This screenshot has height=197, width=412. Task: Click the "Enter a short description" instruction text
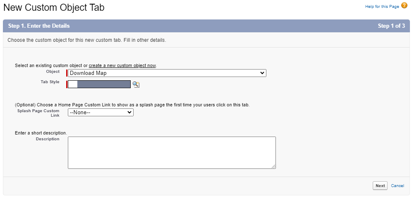click(41, 133)
